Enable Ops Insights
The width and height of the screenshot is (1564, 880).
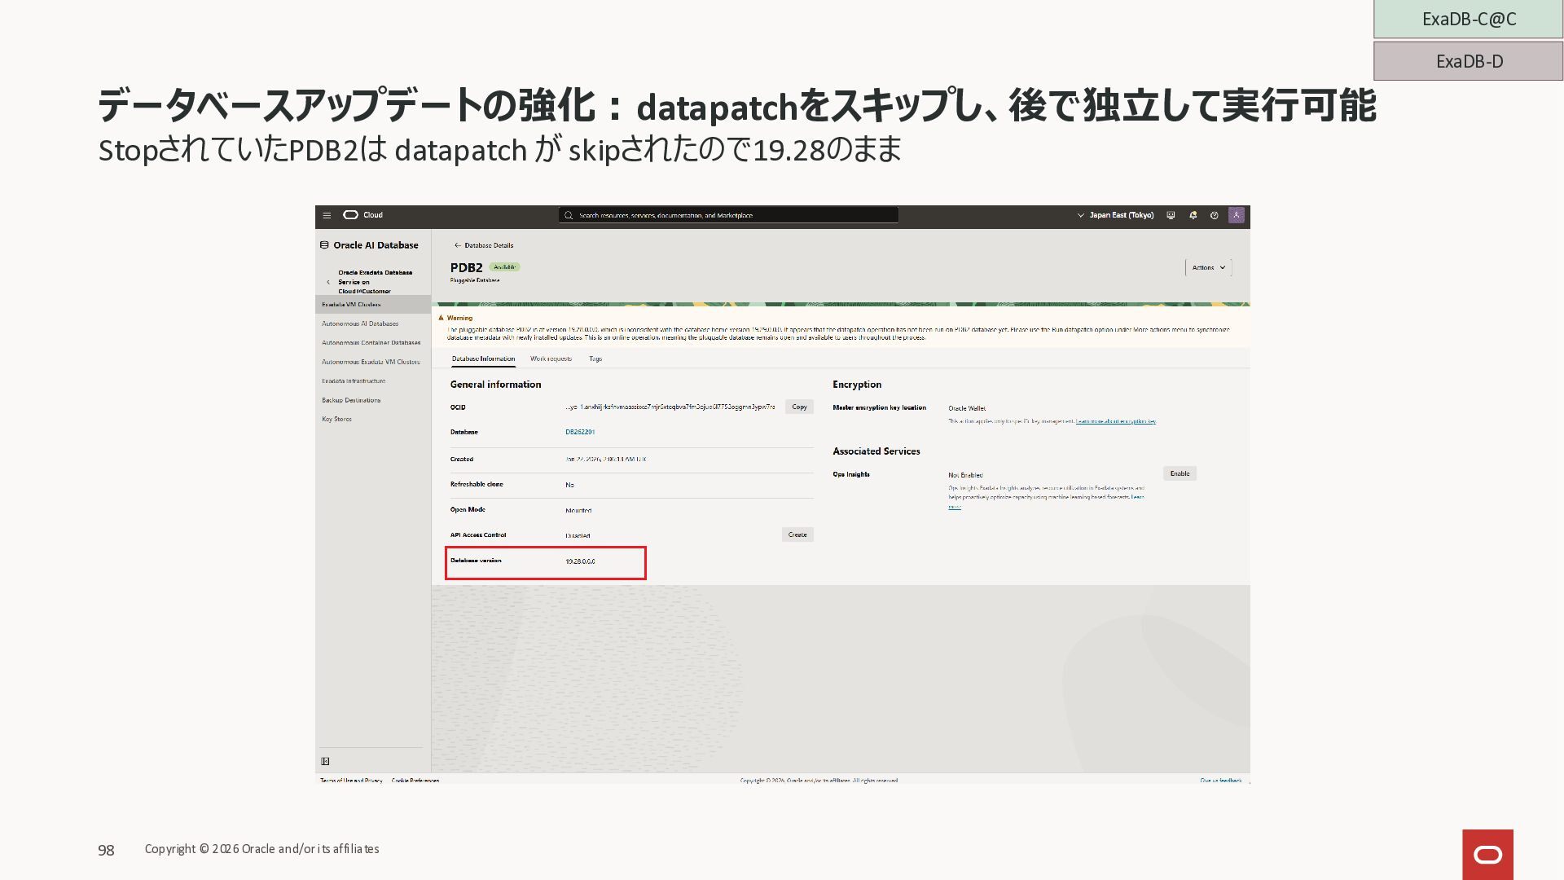click(1180, 474)
